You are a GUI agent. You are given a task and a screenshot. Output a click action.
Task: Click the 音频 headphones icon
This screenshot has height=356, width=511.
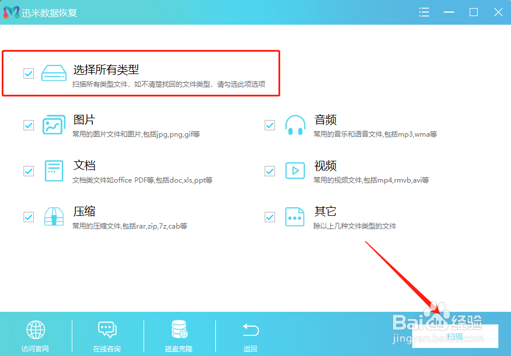(295, 125)
